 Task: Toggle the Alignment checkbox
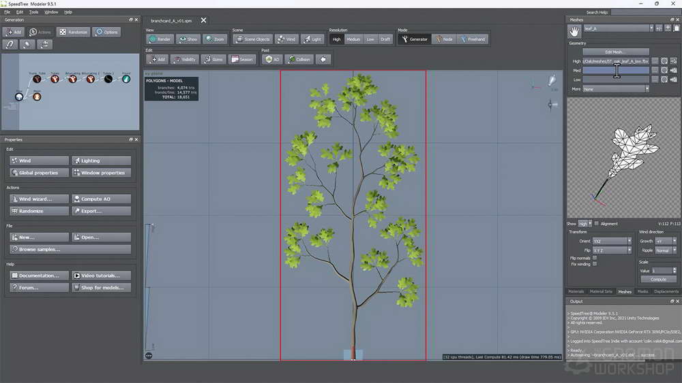pos(596,224)
